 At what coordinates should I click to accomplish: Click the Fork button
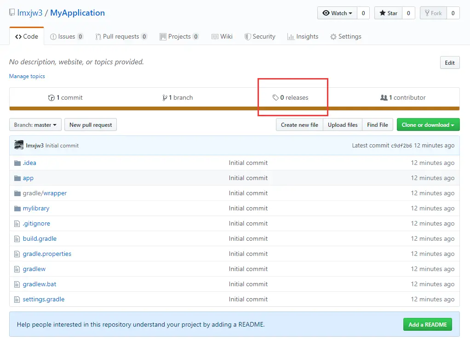[x=433, y=13]
